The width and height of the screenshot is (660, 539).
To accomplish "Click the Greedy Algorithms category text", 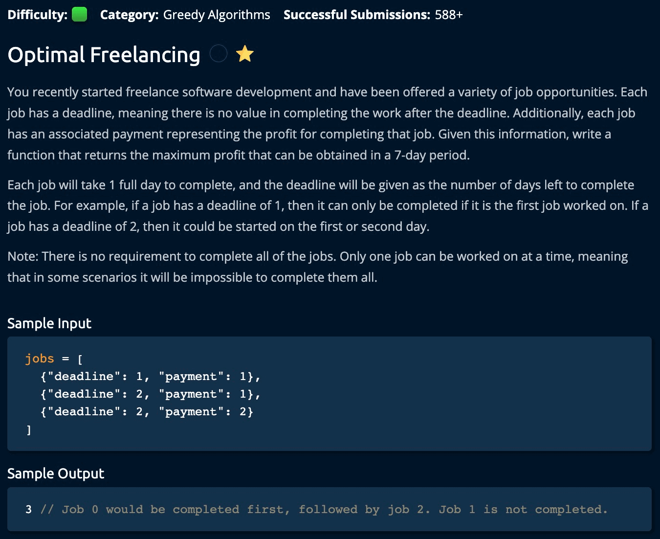I will (216, 15).
